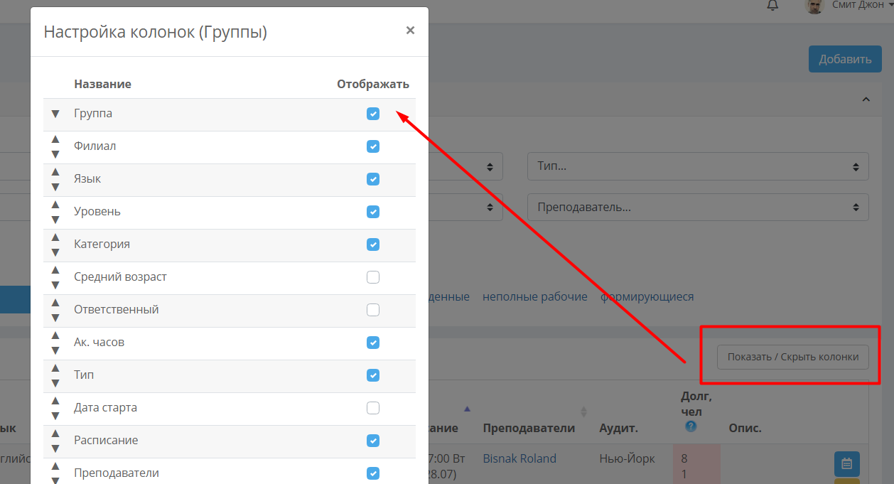Image resolution: width=894 pixels, height=484 pixels.
Task: Move the Расписание row down
Action: tap(55, 448)
